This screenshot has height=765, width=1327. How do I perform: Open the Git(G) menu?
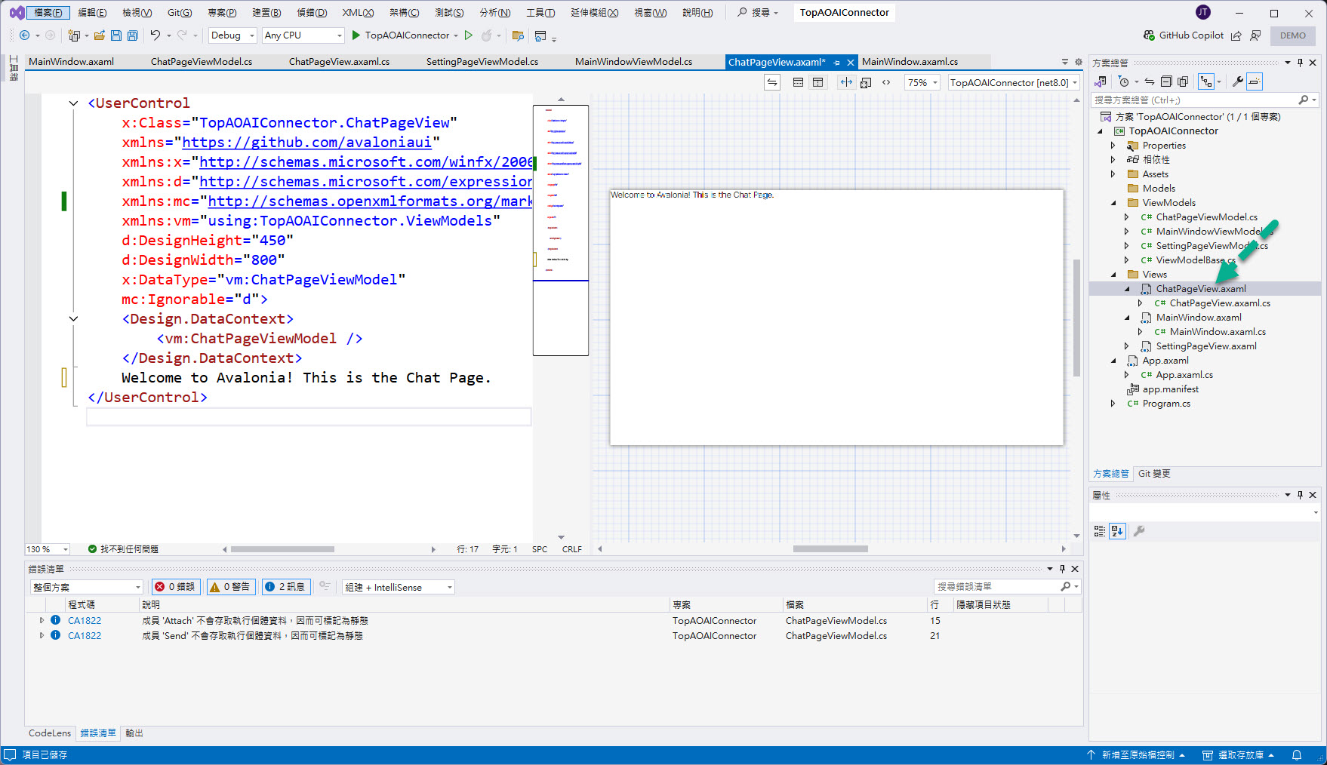(180, 13)
